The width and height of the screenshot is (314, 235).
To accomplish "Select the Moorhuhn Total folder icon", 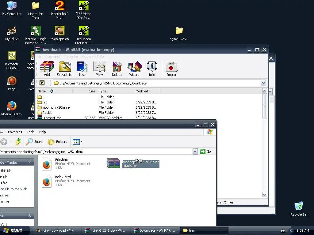I will click(x=36, y=10).
